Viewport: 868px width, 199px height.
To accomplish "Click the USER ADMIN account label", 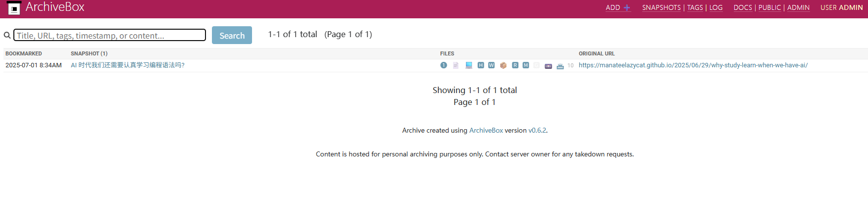I will pyautogui.click(x=841, y=7).
